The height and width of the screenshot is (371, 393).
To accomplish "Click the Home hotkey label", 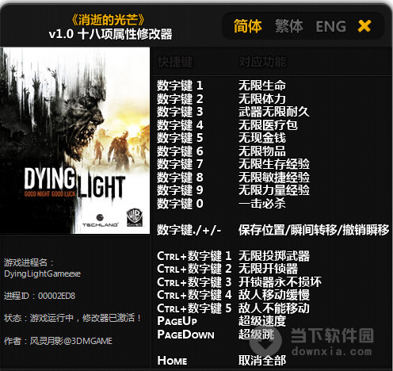I will 172,361.
